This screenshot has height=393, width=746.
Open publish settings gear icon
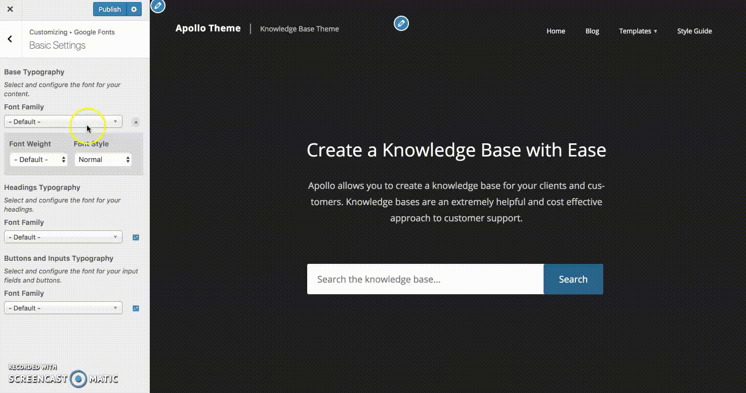pyautogui.click(x=134, y=9)
